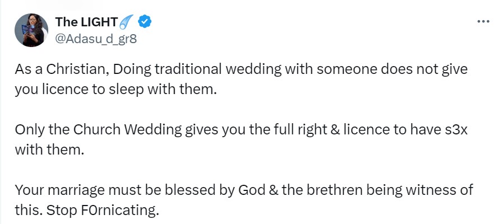Open the author's profile picture

pos(31,30)
